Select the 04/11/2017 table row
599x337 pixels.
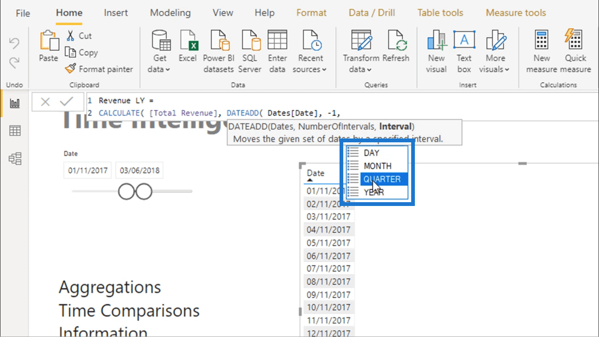[x=328, y=230]
